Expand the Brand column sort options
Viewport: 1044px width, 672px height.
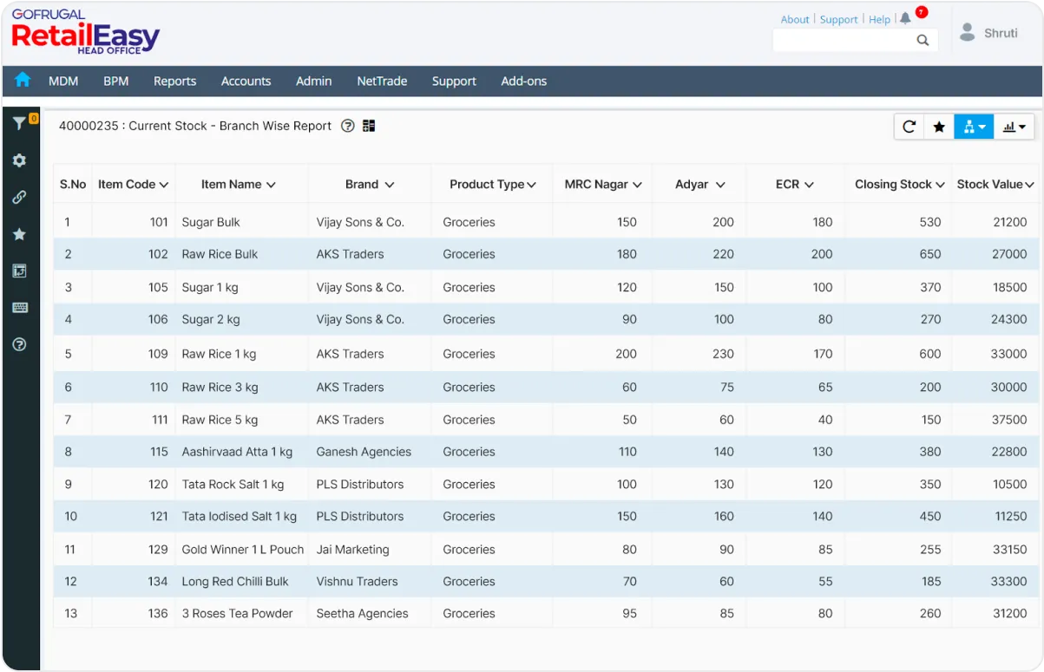390,184
